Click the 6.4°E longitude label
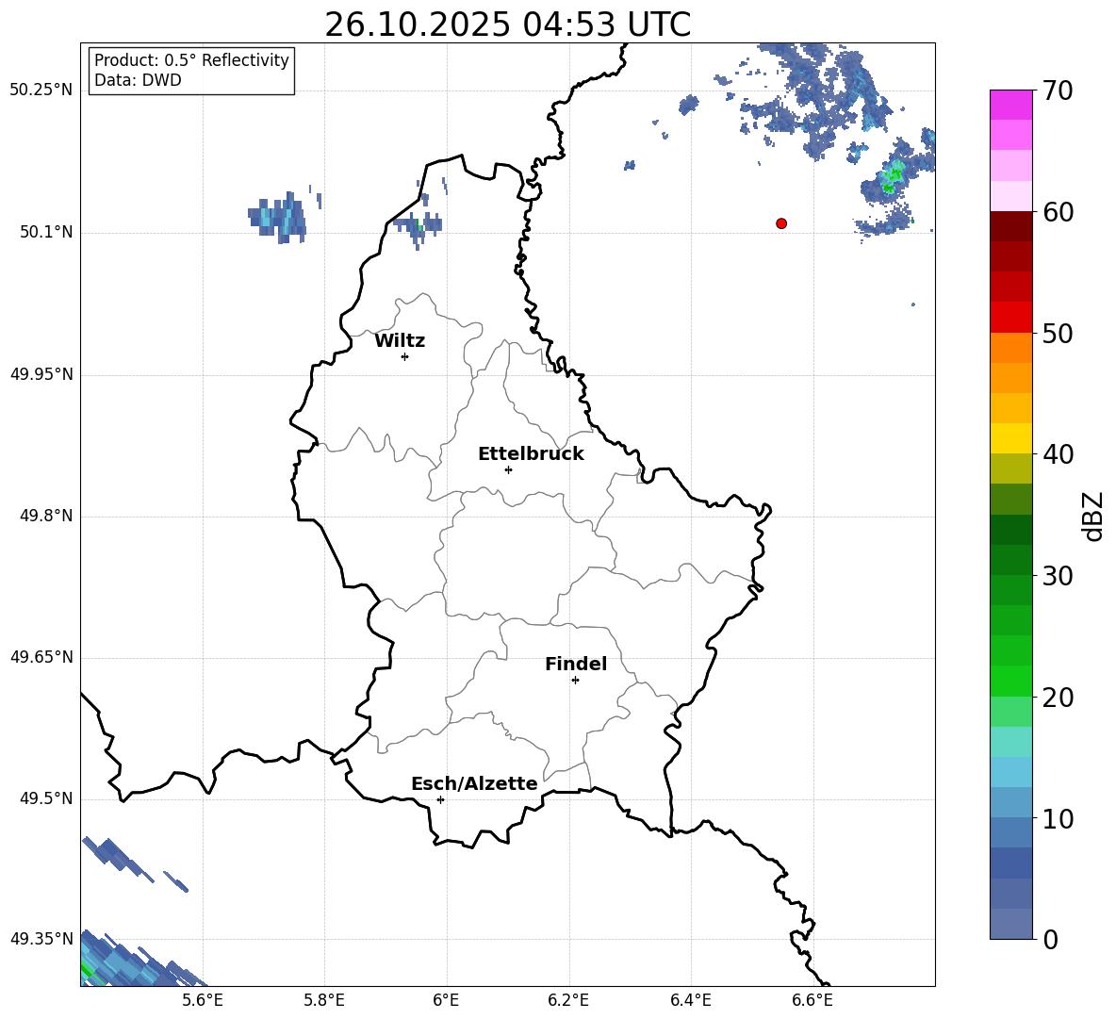Viewport: 1116px width, 1019px height. coord(690,1000)
